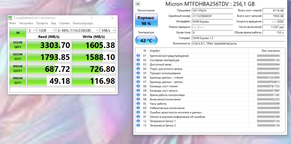Click the Micron MTFDHBA256TDV drive title

coord(210,4)
